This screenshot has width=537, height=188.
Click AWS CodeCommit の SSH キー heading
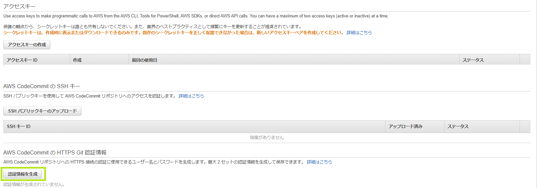tap(42, 86)
